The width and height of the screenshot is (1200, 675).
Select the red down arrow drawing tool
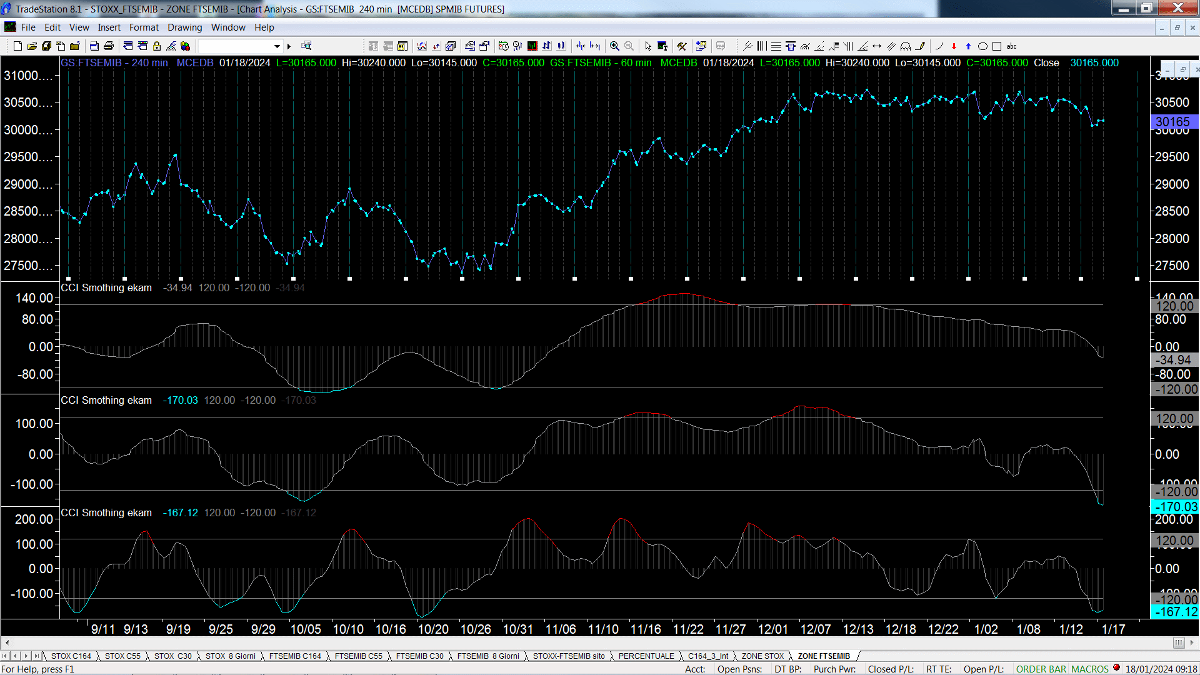point(954,46)
